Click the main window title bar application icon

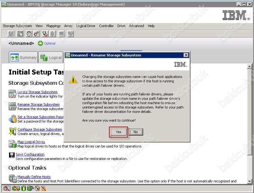(x=4, y=4)
